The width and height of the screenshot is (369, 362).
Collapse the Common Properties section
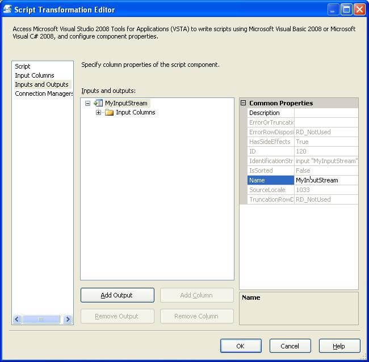pos(244,103)
